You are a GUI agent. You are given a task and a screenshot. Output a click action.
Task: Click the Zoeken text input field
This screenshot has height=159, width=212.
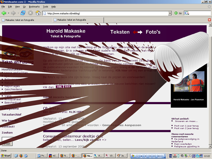(x=10, y=139)
